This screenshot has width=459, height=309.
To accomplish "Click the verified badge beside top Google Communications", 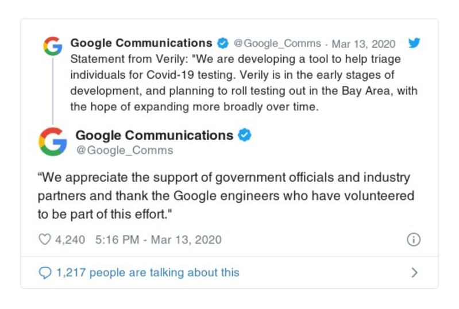I will 222,44.
